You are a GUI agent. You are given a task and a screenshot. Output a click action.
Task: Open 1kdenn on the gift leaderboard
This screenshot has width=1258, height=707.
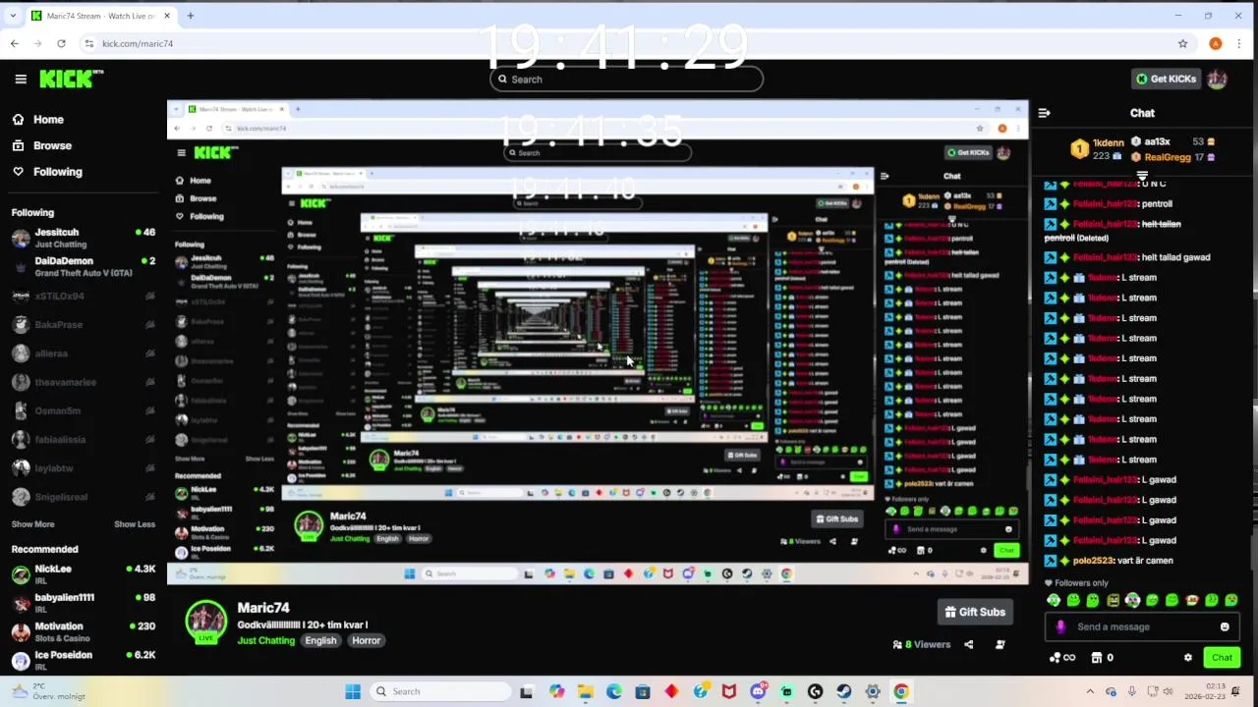click(x=1097, y=148)
